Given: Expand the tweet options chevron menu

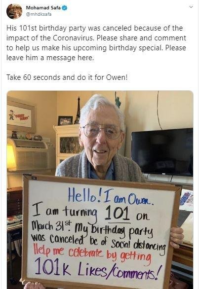Looking at the screenshot, I should coord(191,7).
